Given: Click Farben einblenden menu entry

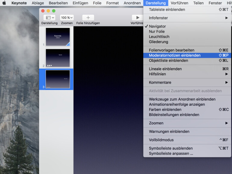Looking at the screenshot, I should tap(165, 110).
